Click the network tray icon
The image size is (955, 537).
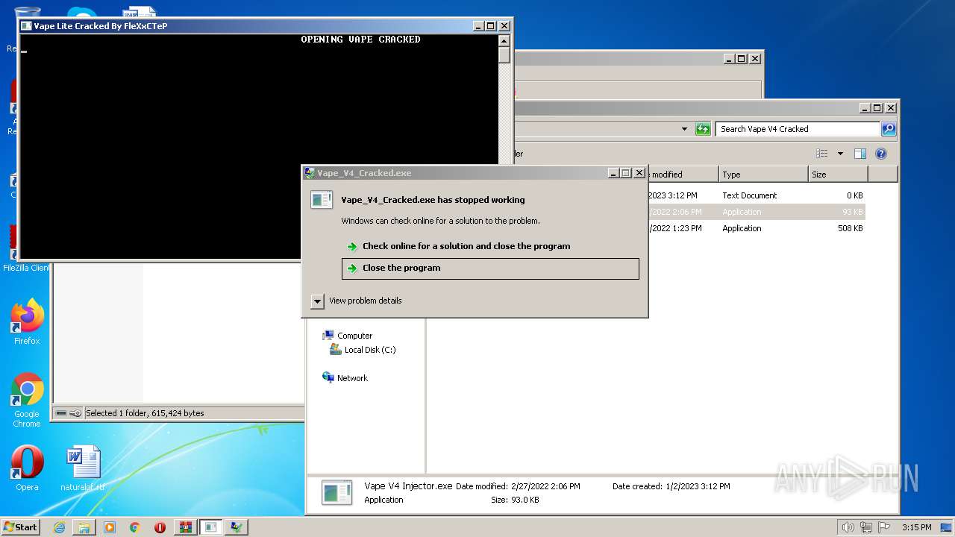click(x=866, y=527)
